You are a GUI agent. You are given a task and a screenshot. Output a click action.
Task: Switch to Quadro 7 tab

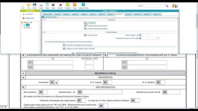111,14
